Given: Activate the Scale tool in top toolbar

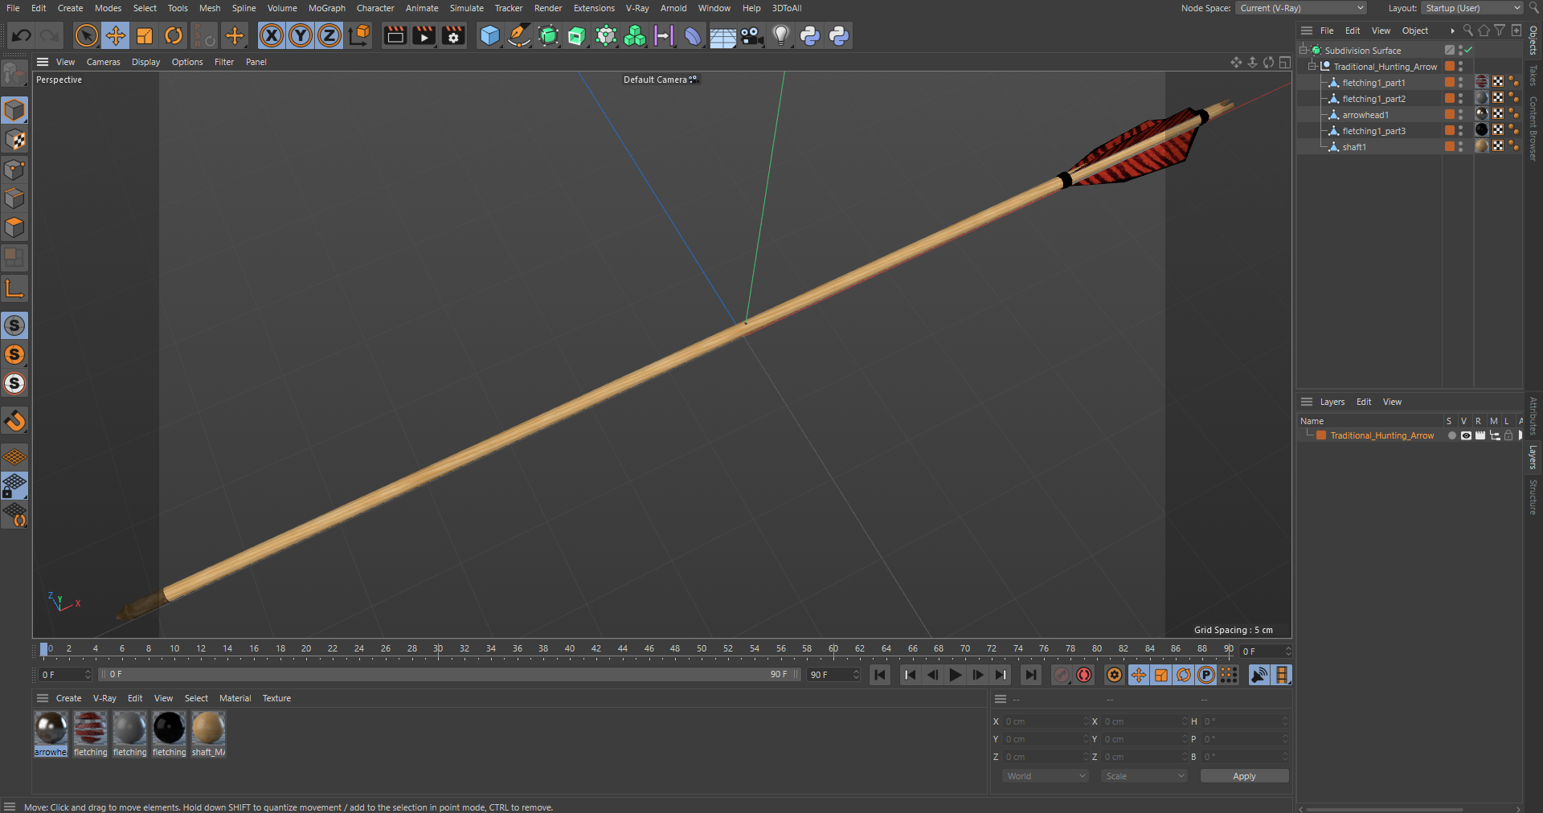Looking at the screenshot, I should (145, 35).
